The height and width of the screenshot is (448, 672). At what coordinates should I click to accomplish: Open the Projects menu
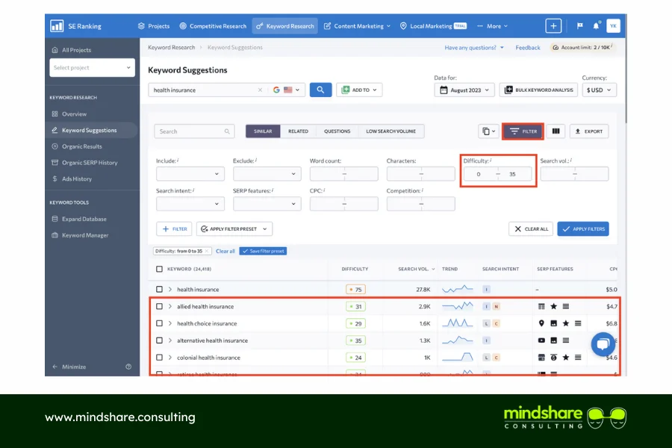[154, 26]
